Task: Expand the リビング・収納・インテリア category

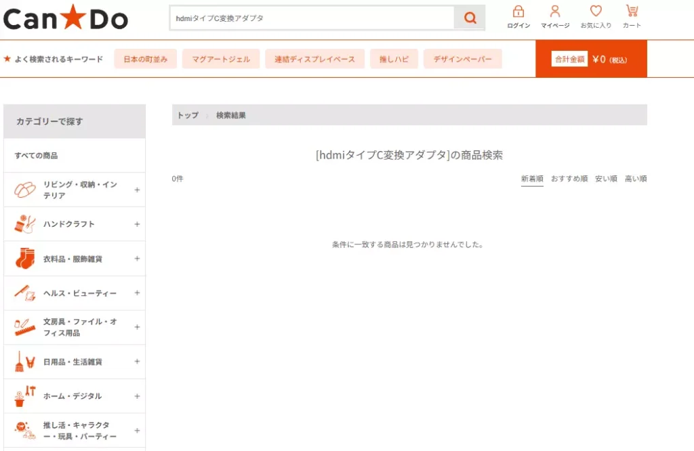Action: 138,189
